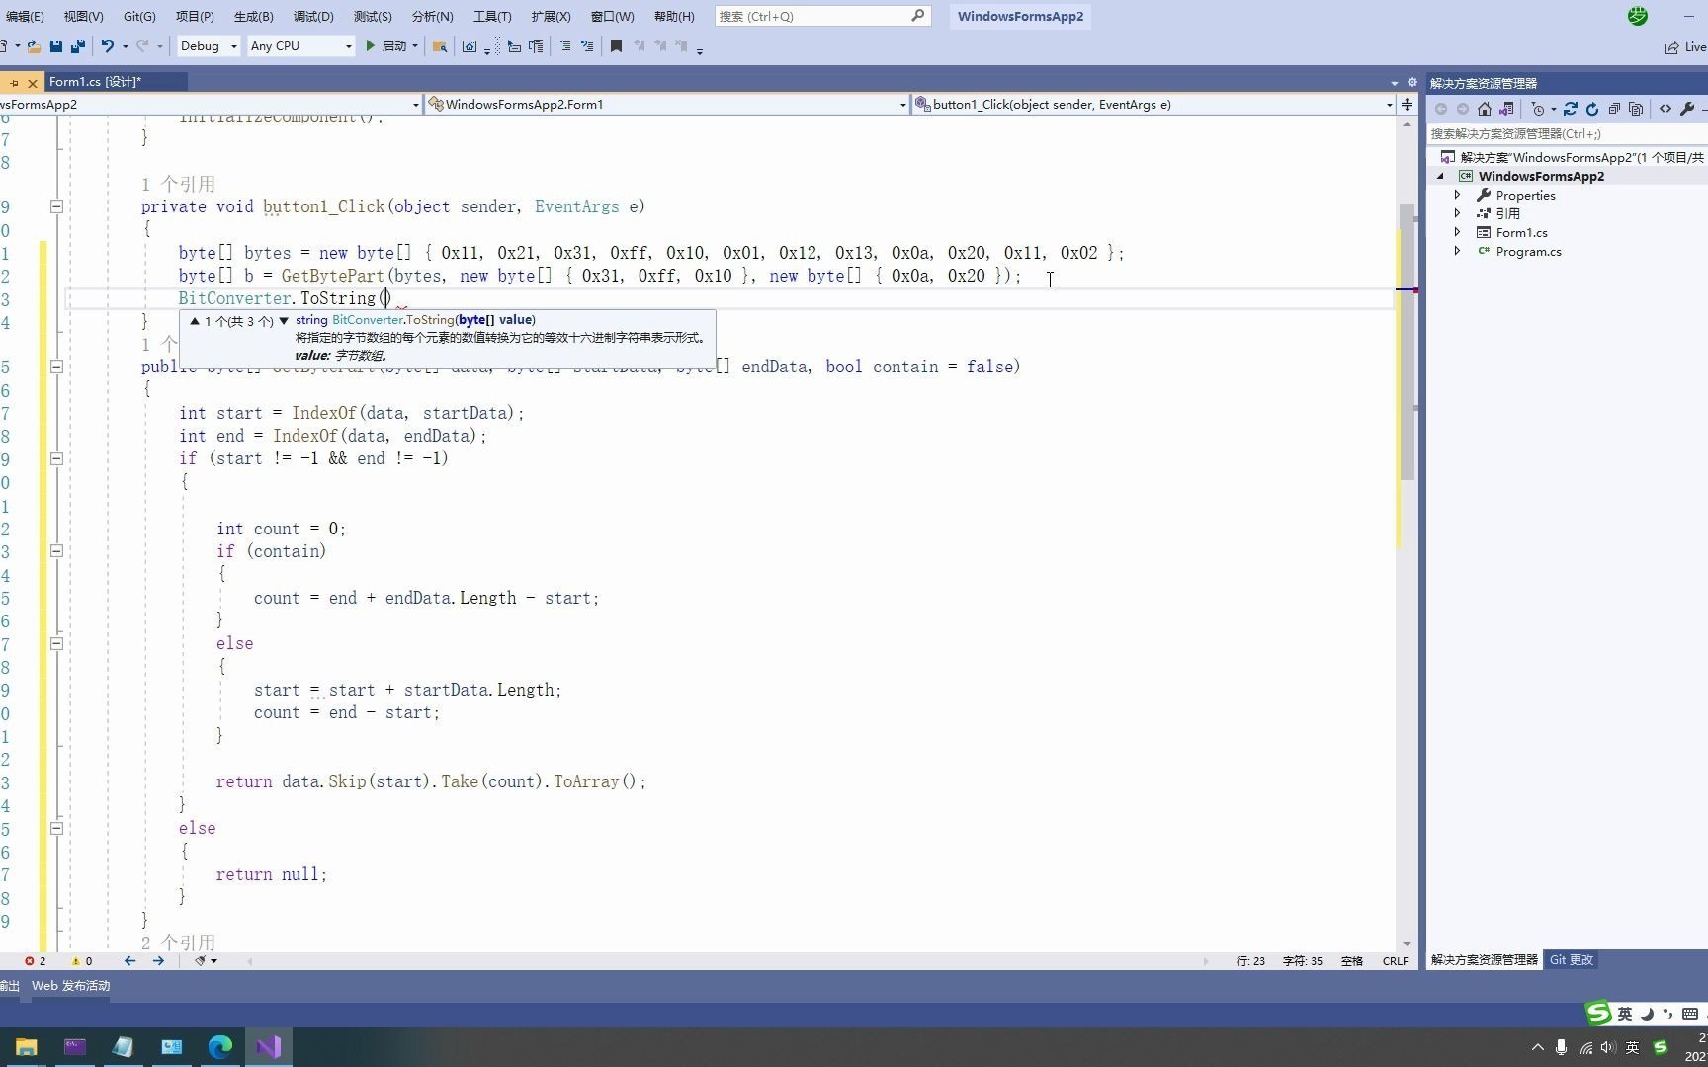This screenshot has width=1708, height=1067.
Task: Pin the Form1.cs editor tab
Action: coord(14,81)
